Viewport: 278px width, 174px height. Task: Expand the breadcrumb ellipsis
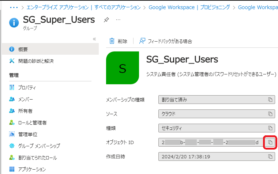pyautogui.click(x=14, y=7)
